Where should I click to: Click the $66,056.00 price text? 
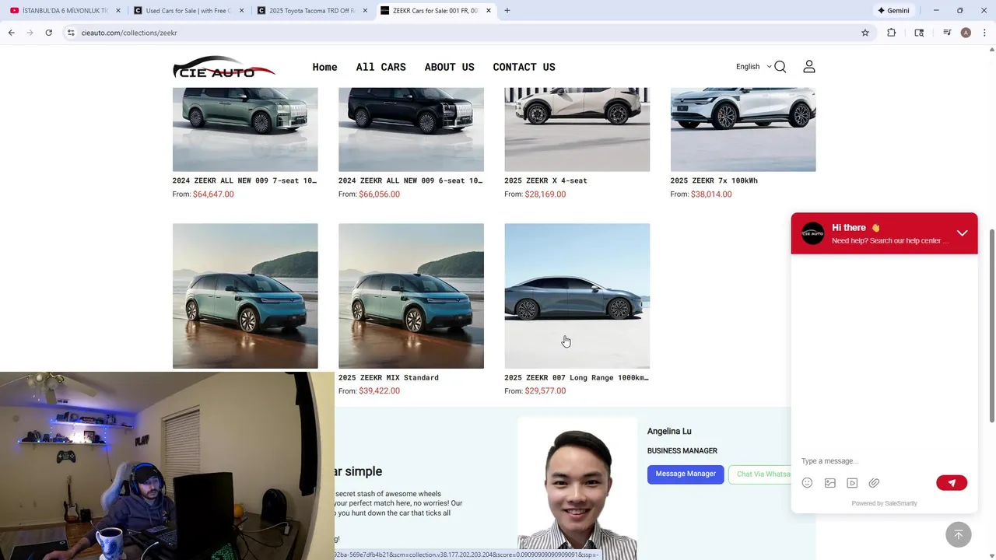click(x=379, y=194)
